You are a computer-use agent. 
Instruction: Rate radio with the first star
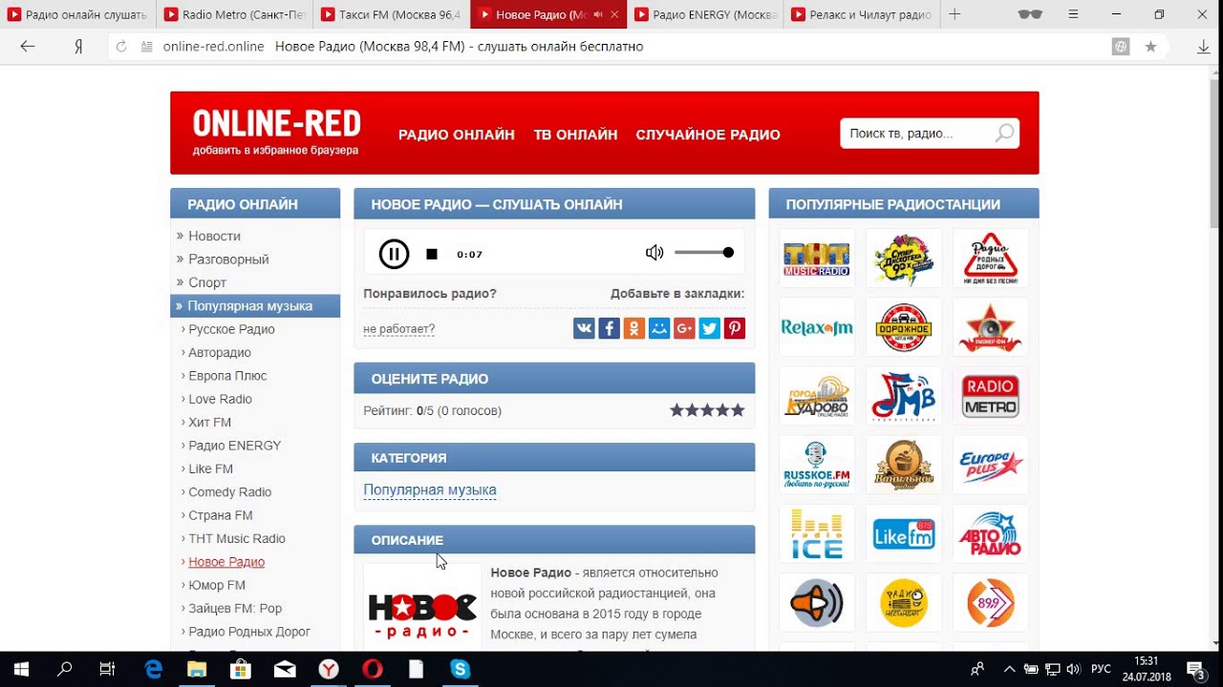(676, 410)
